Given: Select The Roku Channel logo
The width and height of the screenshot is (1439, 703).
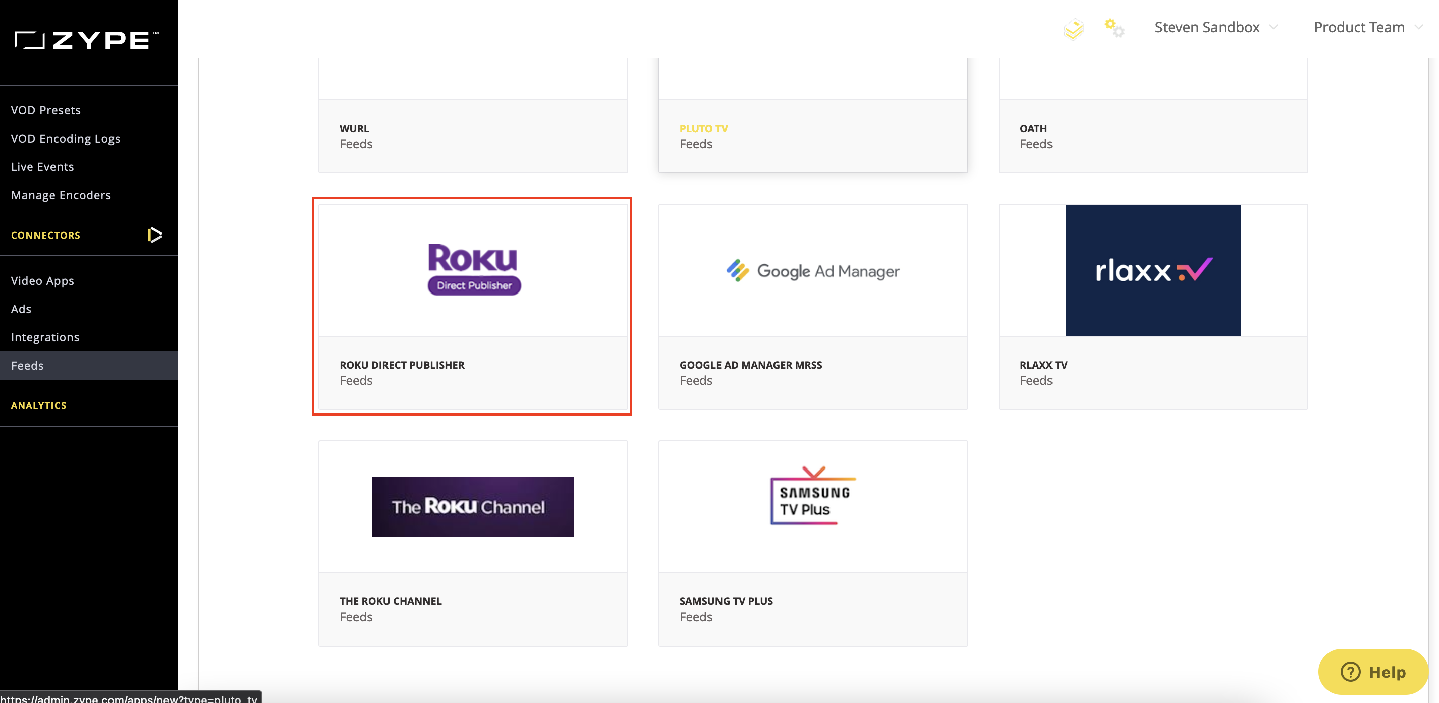Looking at the screenshot, I should [x=473, y=507].
